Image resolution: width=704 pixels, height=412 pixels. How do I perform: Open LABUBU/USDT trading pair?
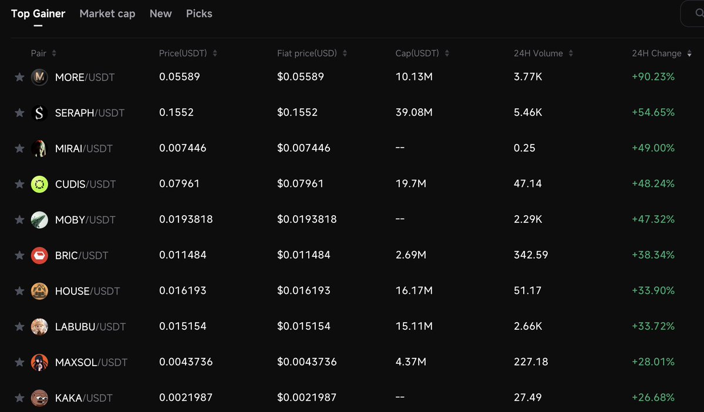[90, 327]
